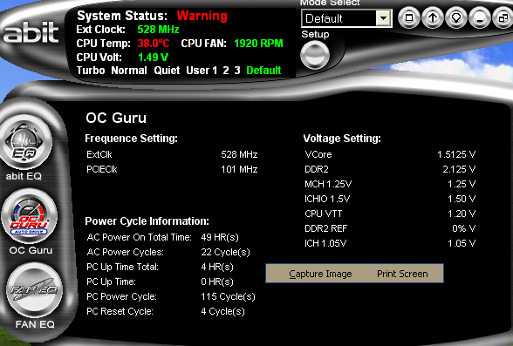Click the DDR2 REF 0% V value
The width and height of the screenshot is (513, 346).
point(463,228)
